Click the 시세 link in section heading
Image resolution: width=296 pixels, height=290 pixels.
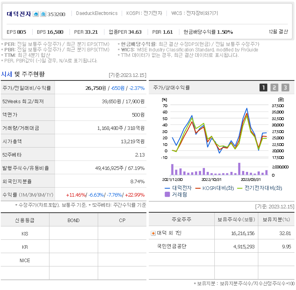click(7, 74)
